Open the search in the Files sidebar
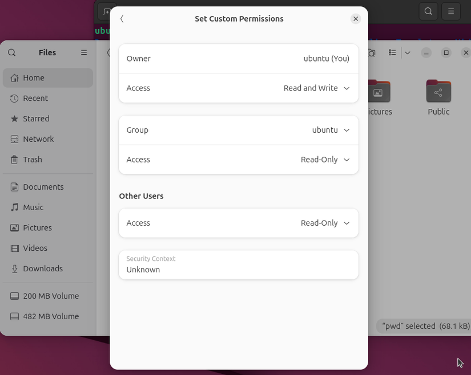Screen dimensions: 471x375 (x=11, y=52)
